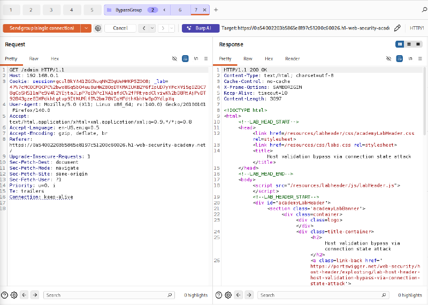This screenshot has width=428, height=305.
Task: Click 0 highlights under Request panel
Action: pyautogui.click(x=196, y=295)
